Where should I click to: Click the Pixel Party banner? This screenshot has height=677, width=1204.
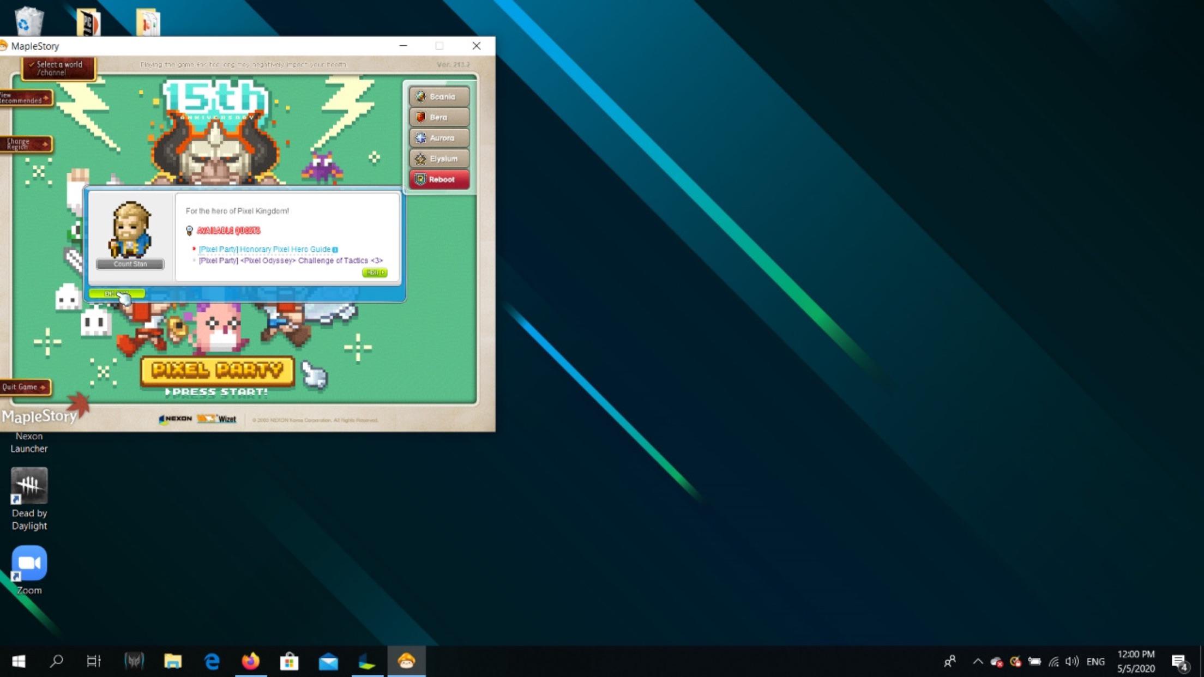coord(217,371)
